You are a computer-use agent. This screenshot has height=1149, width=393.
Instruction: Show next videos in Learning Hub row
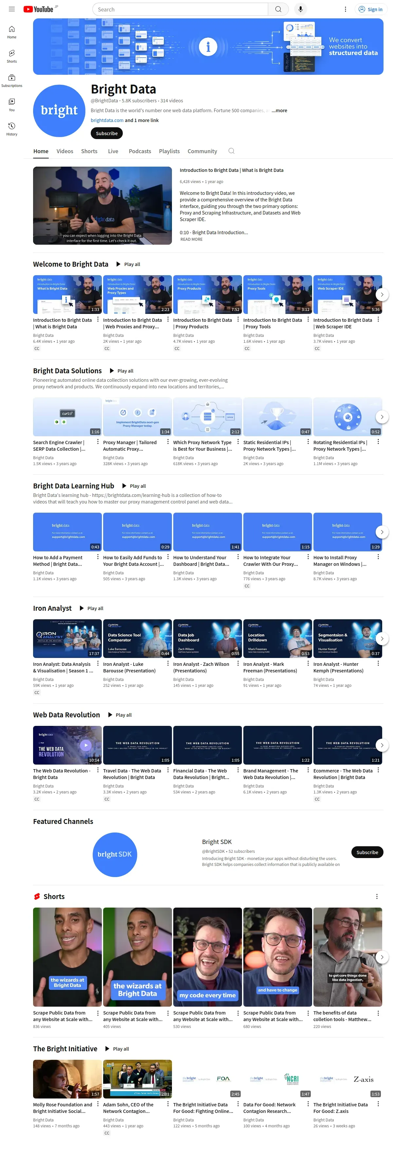pyautogui.click(x=382, y=532)
